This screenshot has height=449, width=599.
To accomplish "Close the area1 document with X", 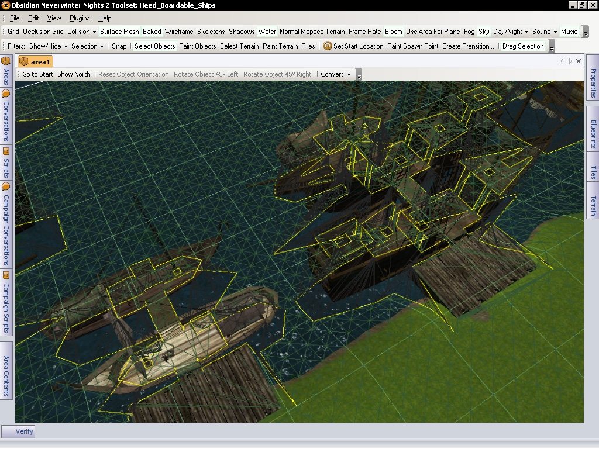I will click(x=579, y=61).
